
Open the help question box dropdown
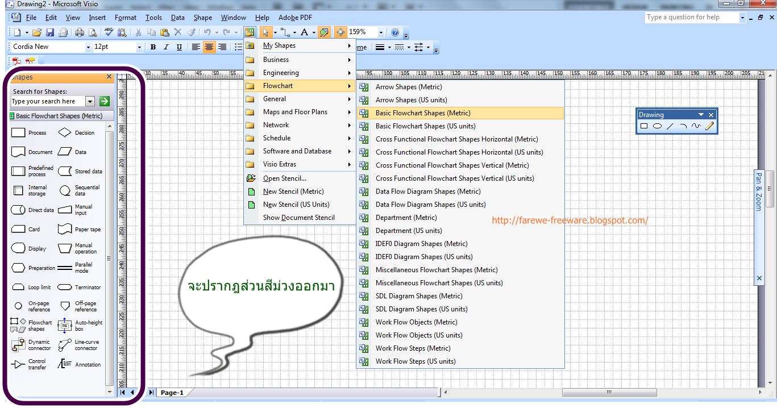pos(742,18)
